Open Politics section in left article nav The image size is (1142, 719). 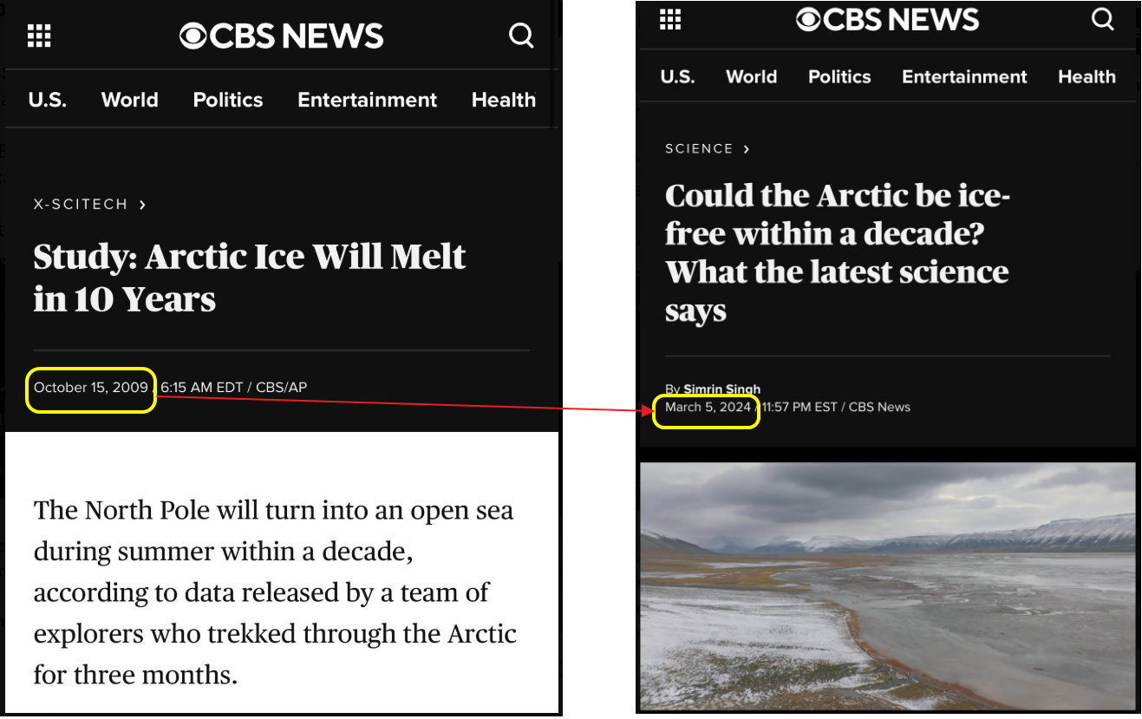pos(228,100)
